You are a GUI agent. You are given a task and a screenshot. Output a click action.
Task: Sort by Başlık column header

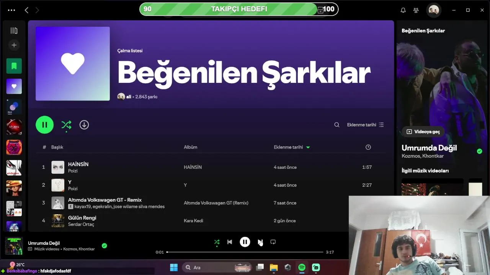point(57,147)
